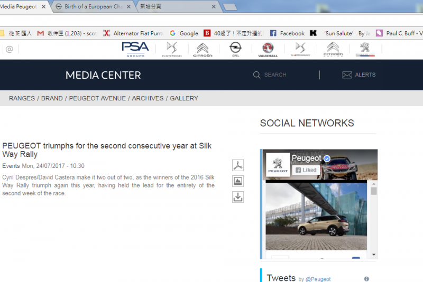
Task: Open the GALLERY menu
Action: (184, 98)
